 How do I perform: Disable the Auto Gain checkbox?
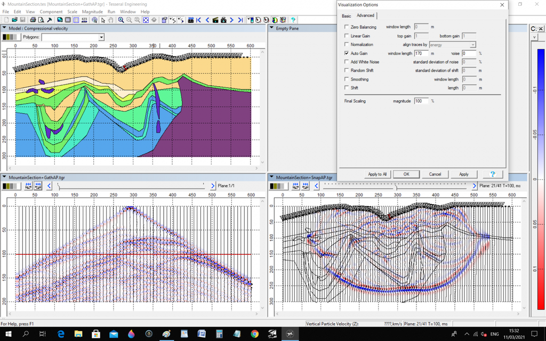pos(347,53)
